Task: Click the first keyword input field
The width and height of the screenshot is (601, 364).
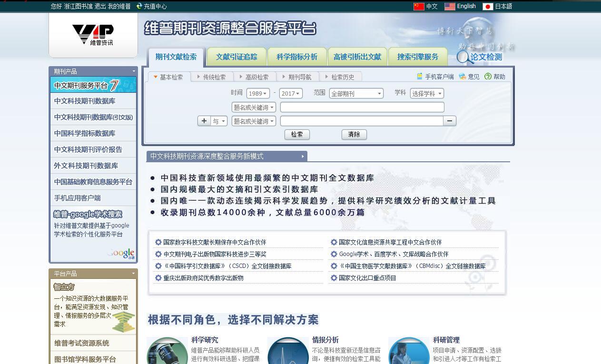Action: pos(362,107)
